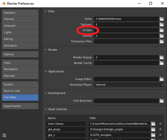Switch to Interface preferences tab

coord(20,13)
